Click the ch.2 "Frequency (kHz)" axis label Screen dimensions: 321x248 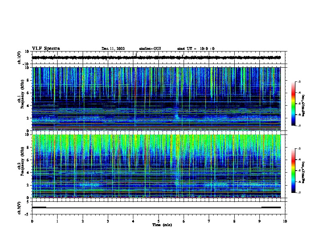[22, 161]
